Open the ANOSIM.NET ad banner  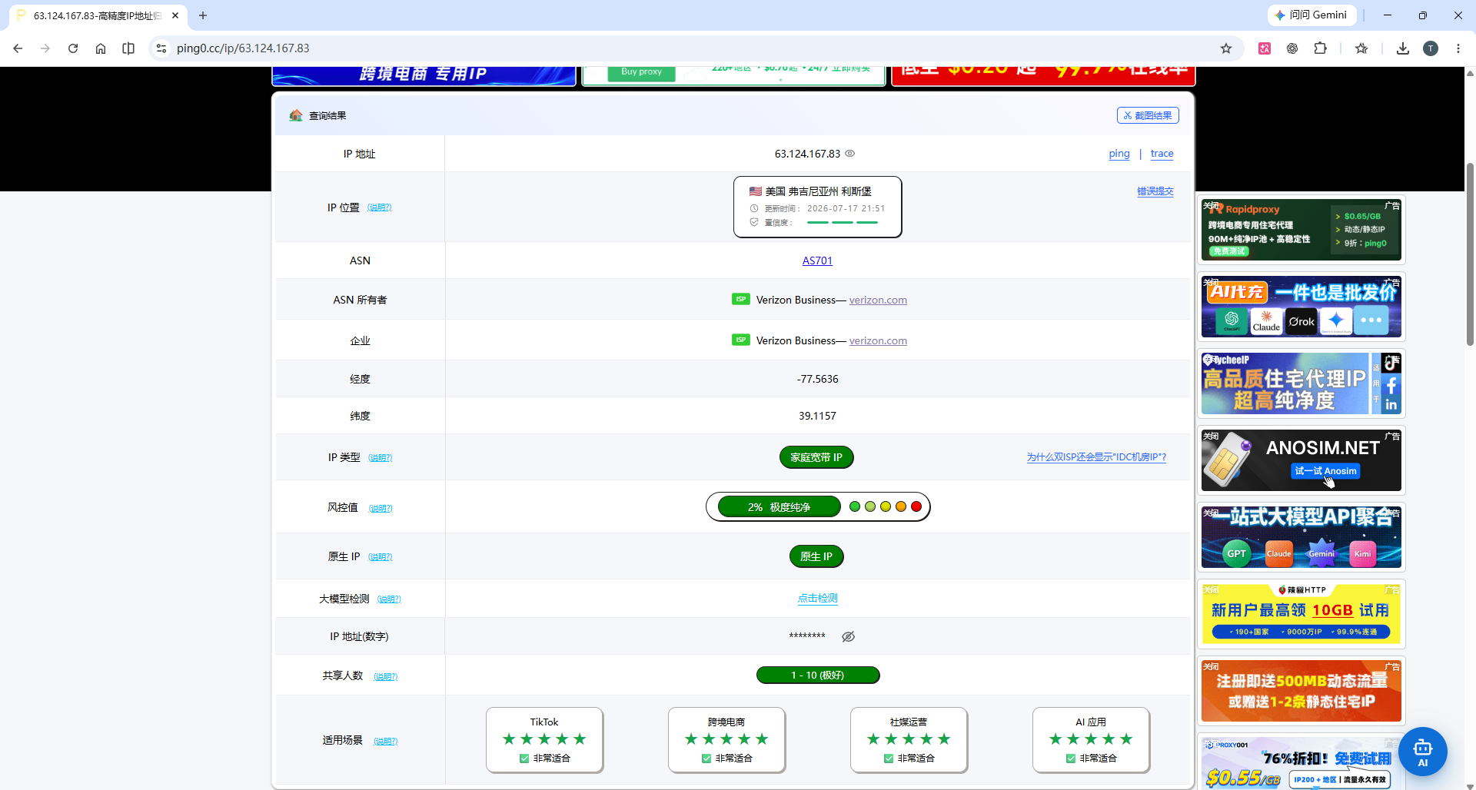[x=1301, y=460]
